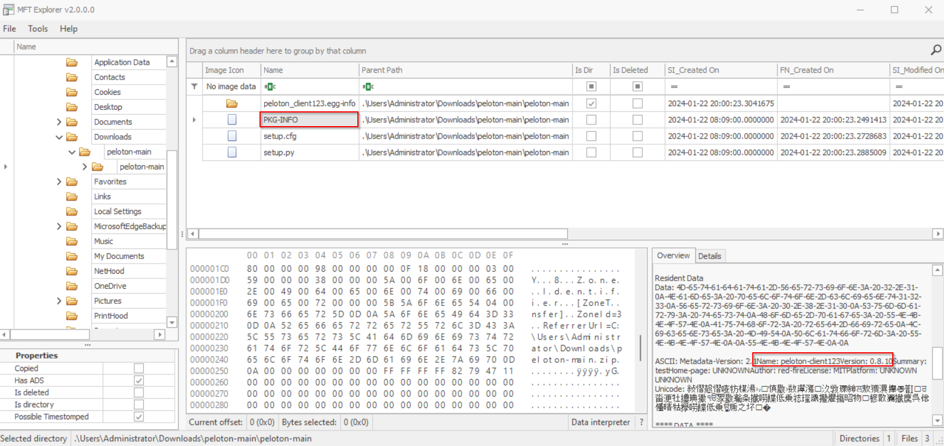Click the file icon in setup.py row
The height and width of the screenshot is (446, 944).
pyautogui.click(x=232, y=152)
